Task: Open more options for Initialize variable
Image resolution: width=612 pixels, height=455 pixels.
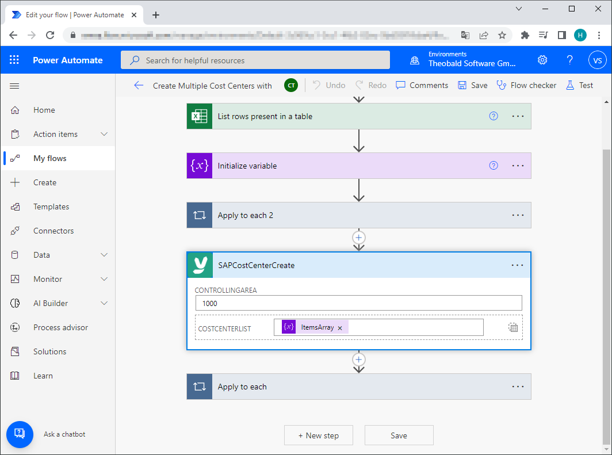Action: click(x=518, y=166)
